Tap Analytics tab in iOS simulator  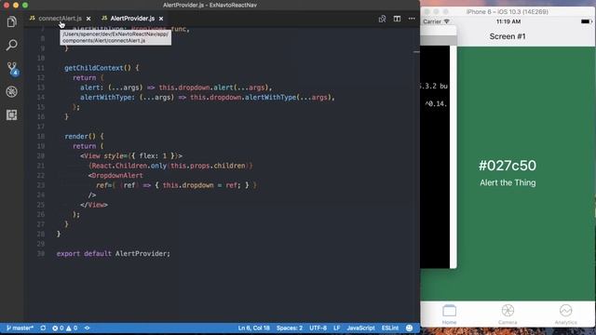(565, 315)
